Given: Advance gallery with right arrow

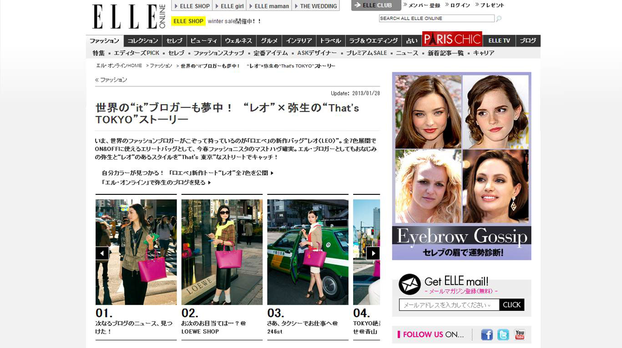Looking at the screenshot, I should click(x=373, y=253).
